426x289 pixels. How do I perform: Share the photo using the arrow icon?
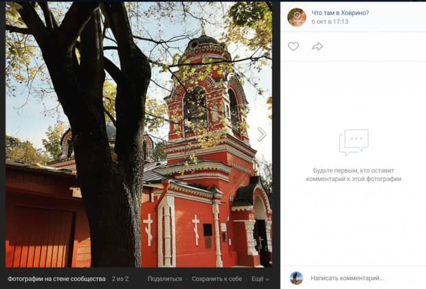pos(317,47)
